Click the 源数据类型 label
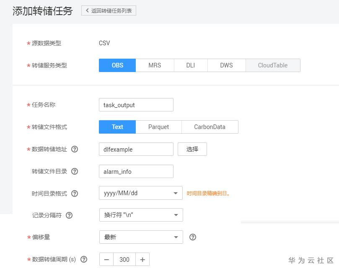Viewport: 339px width, 271px height. tap(47, 43)
